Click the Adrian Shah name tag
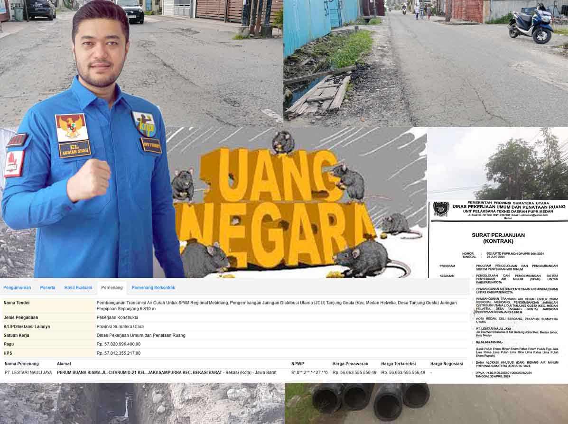568x424 pixels. click(74, 149)
